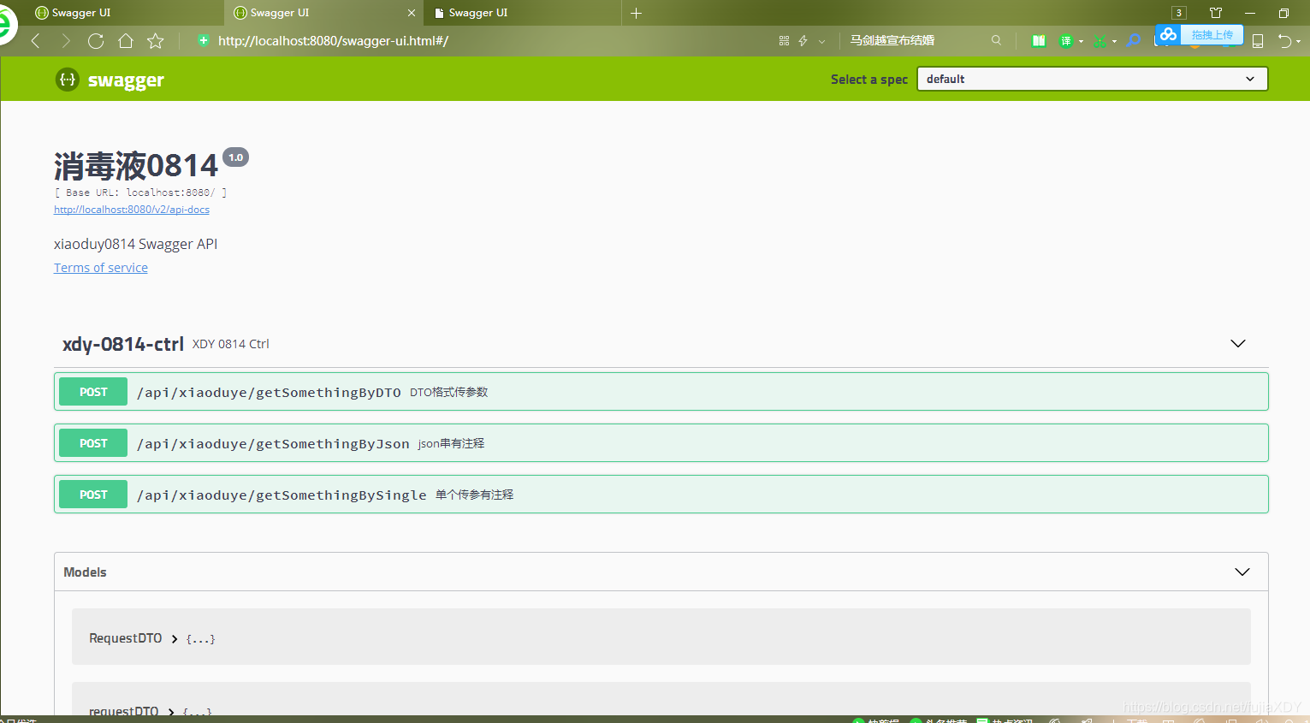
Task: Open the skin shirt icon in title bar
Action: [1216, 13]
